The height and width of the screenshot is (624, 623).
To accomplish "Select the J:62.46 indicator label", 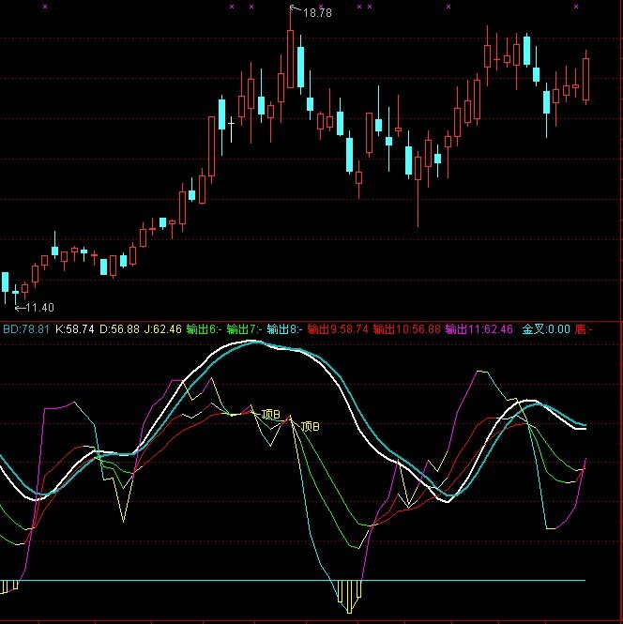I will (162, 329).
